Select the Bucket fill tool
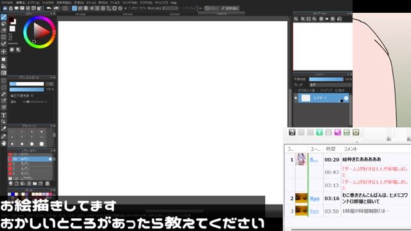This screenshot has width=411, height=231. coord(3,66)
